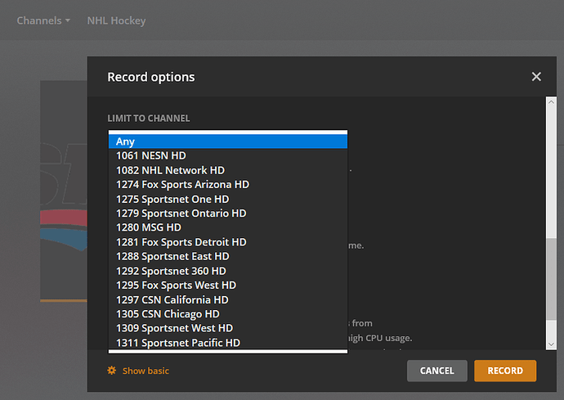Choose 1292 Sportsnet 360 HD
Image resolution: width=564 pixels, height=400 pixels.
pyautogui.click(x=228, y=271)
